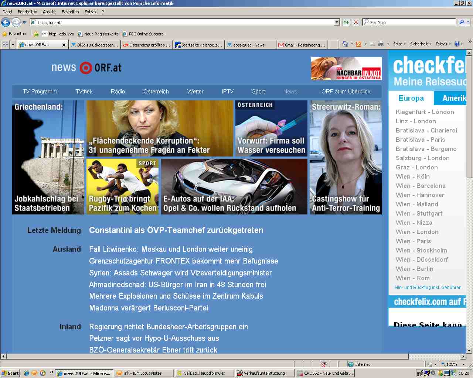Stop loading with the red X icon
The height and width of the screenshot is (378, 473).
[356, 23]
